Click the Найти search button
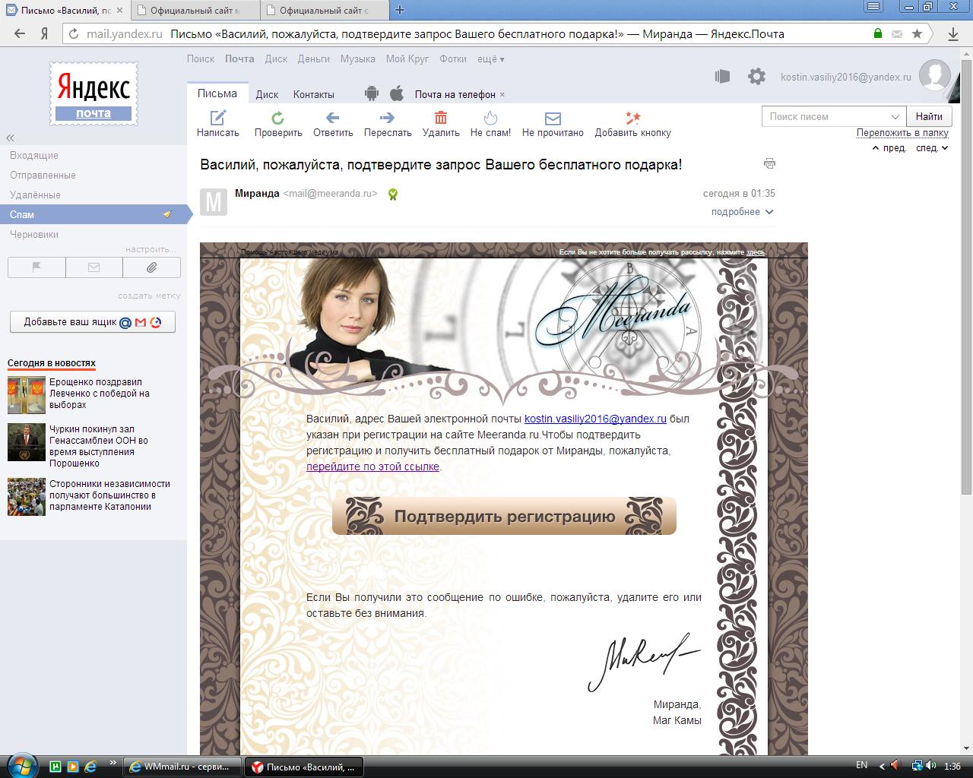 click(x=929, y=116)
